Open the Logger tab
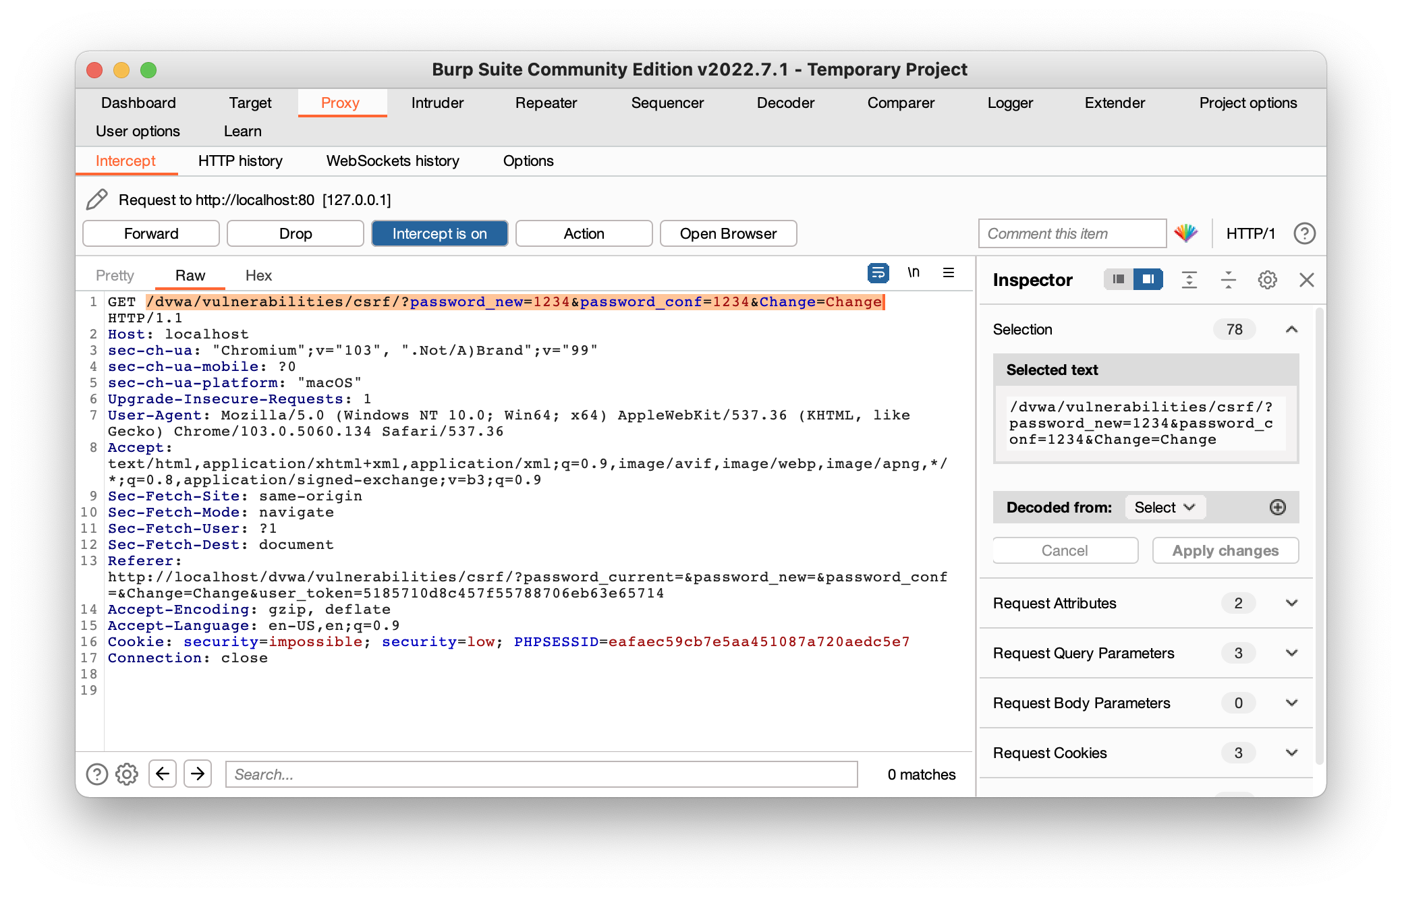This screenshot has width=1402, height=897. pyautogui.click(x=1010, y=103)
